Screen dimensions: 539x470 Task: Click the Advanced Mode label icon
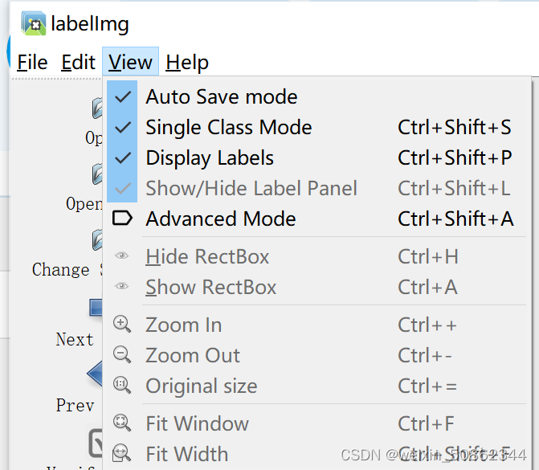pyautogui.click(x=122, y=219)
